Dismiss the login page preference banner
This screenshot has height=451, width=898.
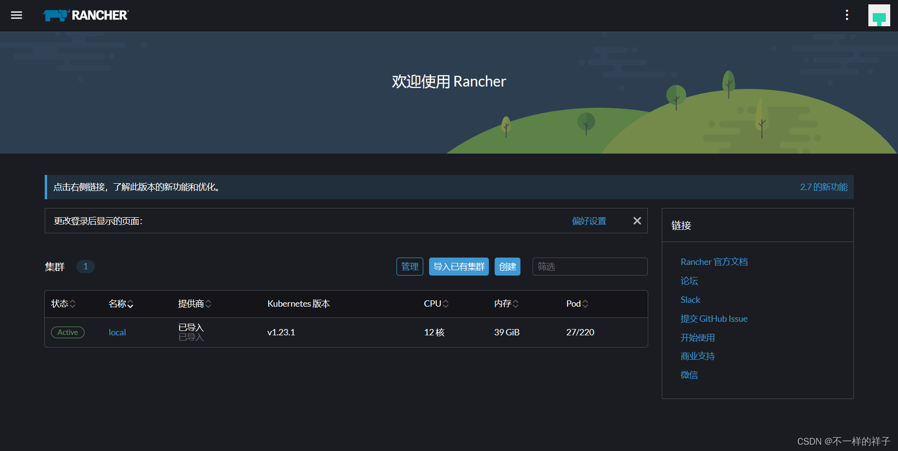637,221
